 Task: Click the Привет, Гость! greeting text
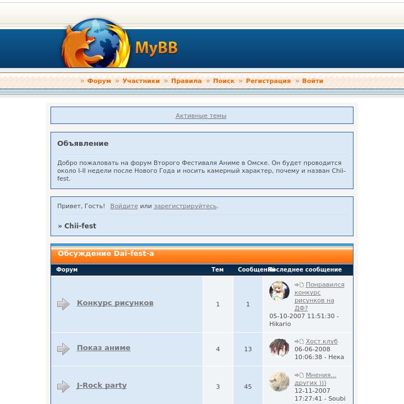[x=81, y=206]
